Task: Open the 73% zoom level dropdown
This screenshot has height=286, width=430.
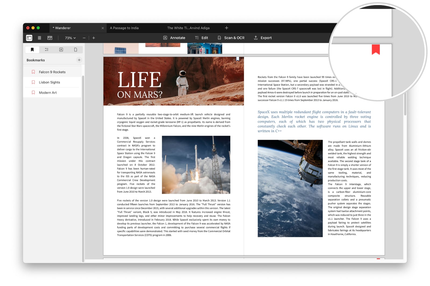Action: 70,38
